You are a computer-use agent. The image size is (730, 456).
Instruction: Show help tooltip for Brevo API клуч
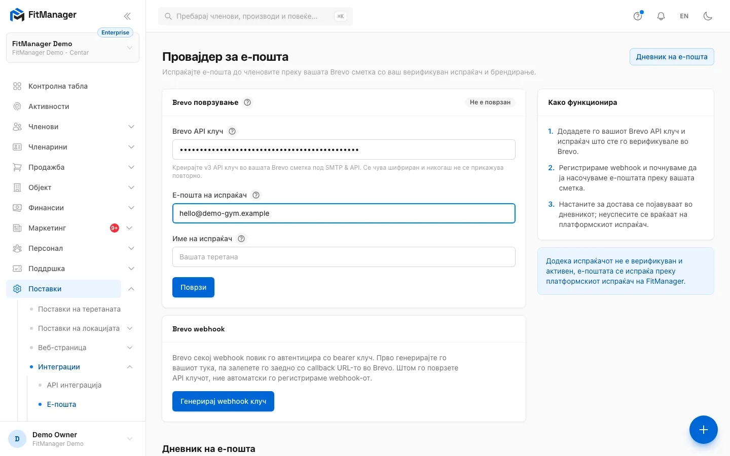(x=232, y=131)
